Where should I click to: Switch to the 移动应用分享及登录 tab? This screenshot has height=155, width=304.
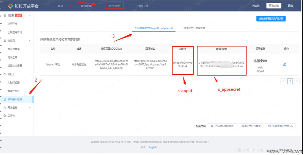pos(194,28)
